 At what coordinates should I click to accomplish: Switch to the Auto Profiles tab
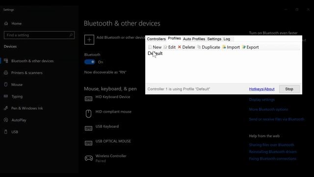pyautogui.click(x=194, y=39)
